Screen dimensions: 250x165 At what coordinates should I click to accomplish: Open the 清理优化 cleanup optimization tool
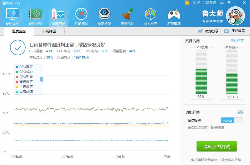tap(128, 15)
